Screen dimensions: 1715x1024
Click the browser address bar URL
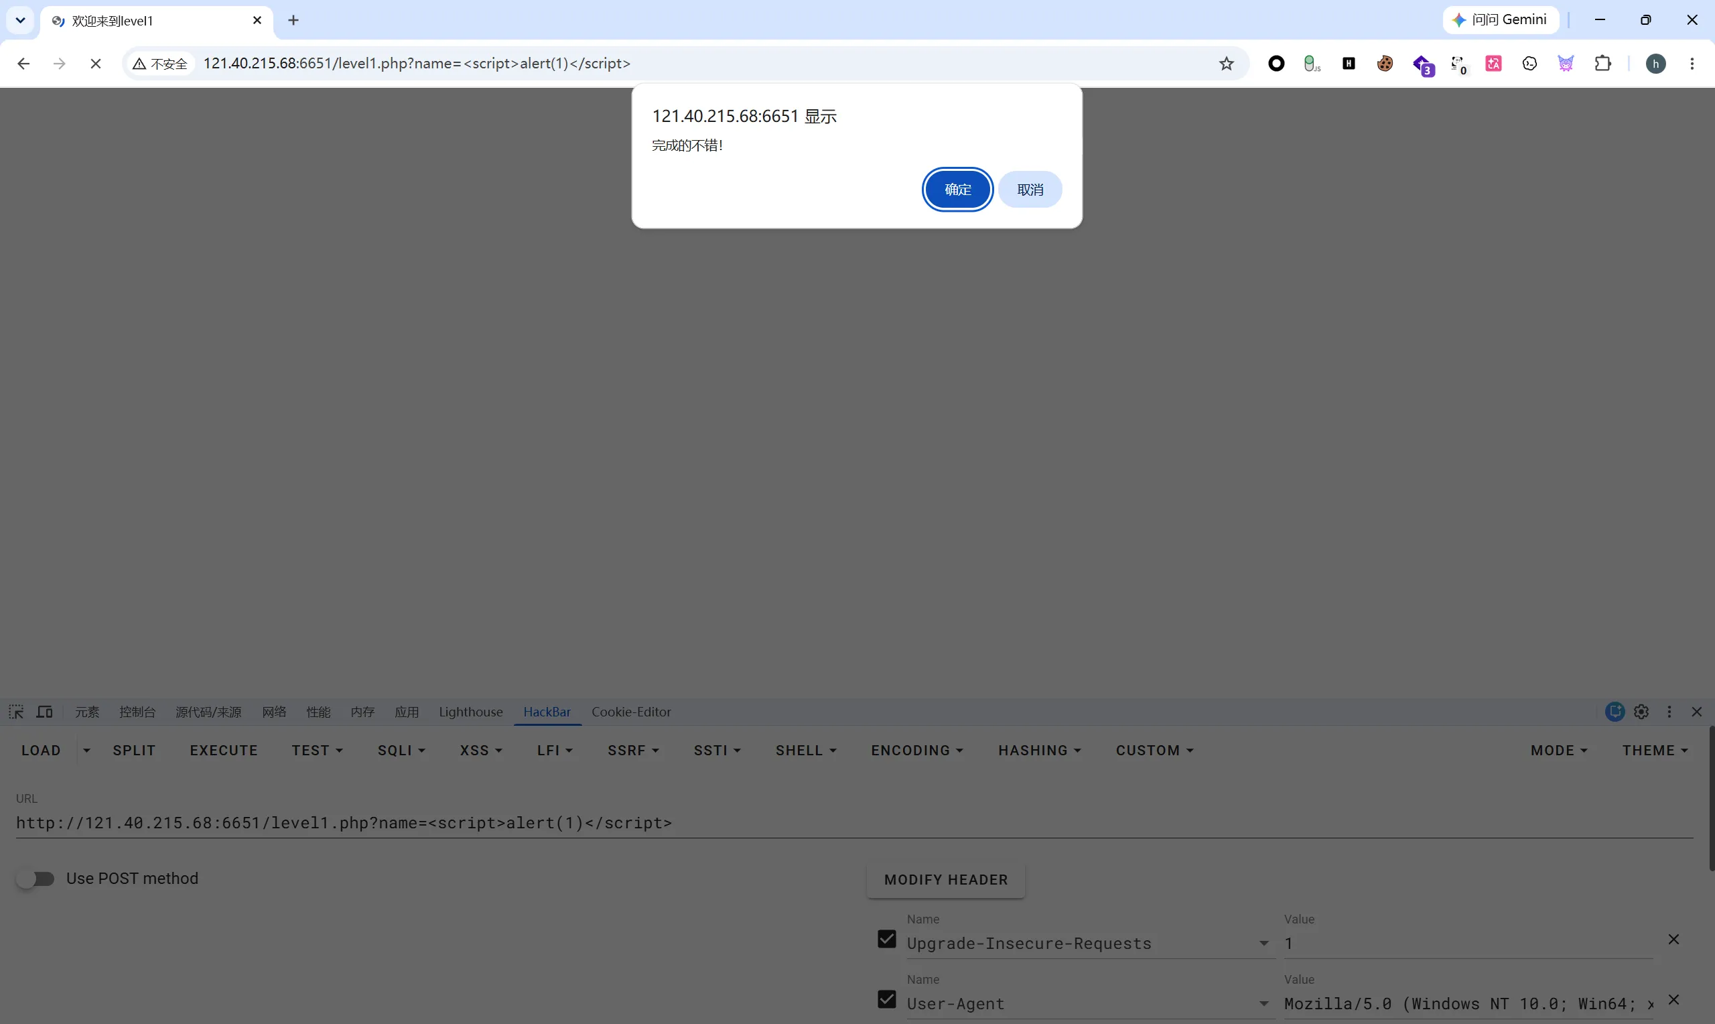tap(417, 64)
